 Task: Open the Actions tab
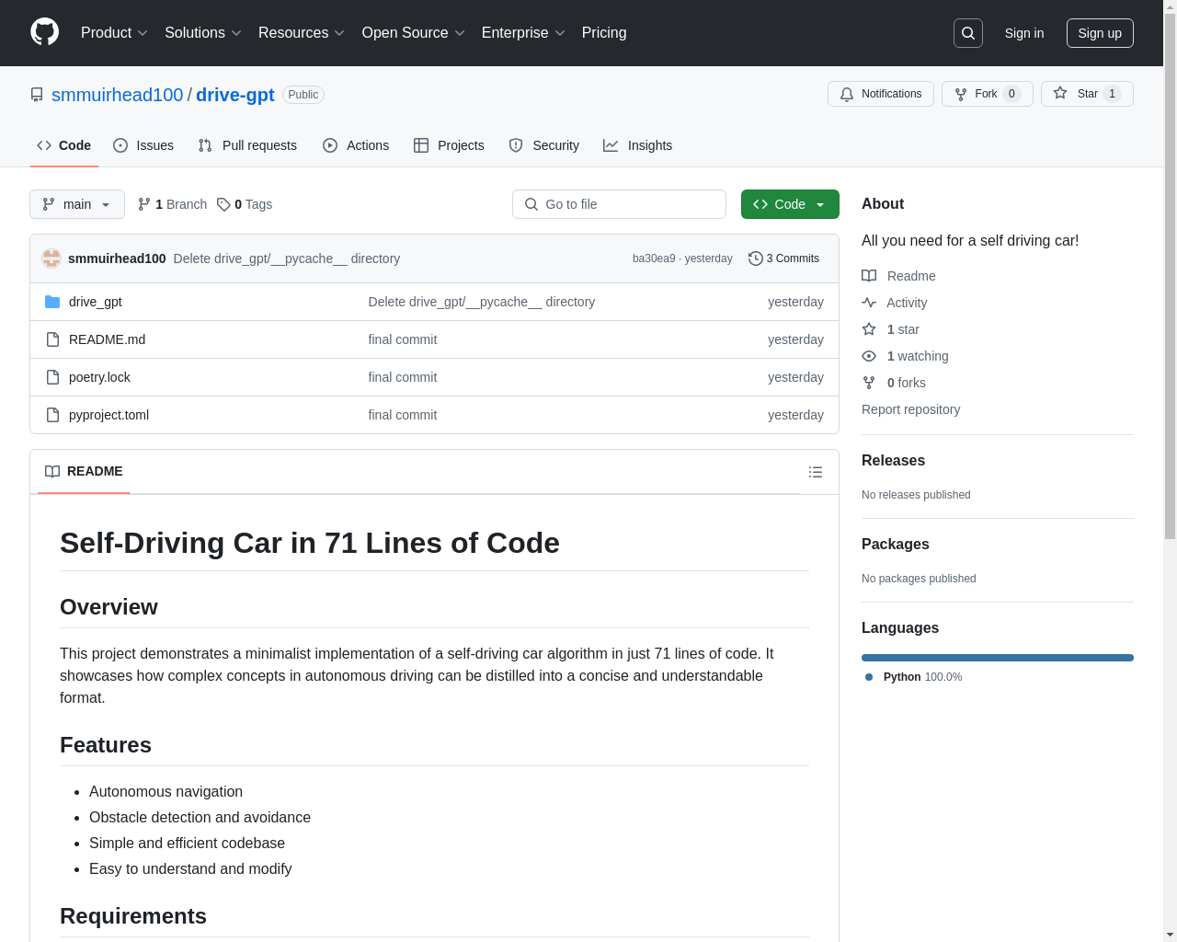(x=356, y=145)
